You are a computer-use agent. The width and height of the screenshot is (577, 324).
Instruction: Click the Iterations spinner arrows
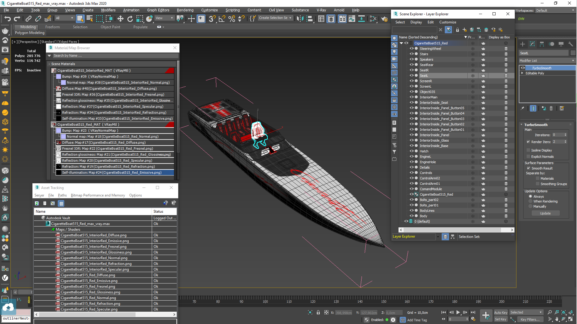tap(566, 135)
